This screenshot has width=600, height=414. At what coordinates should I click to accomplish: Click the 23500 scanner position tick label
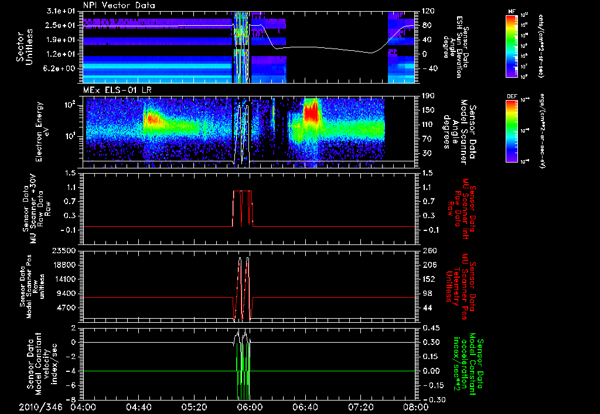tap(64, 251)
